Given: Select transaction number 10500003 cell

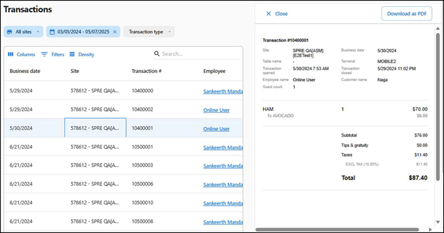Looking at the screenshot, I should 143,165.
